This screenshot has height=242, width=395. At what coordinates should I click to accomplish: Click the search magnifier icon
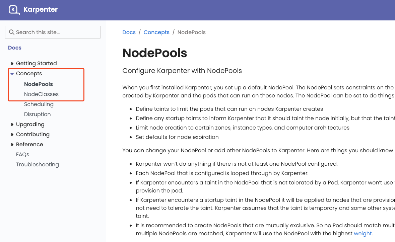(x=12, y=32)
